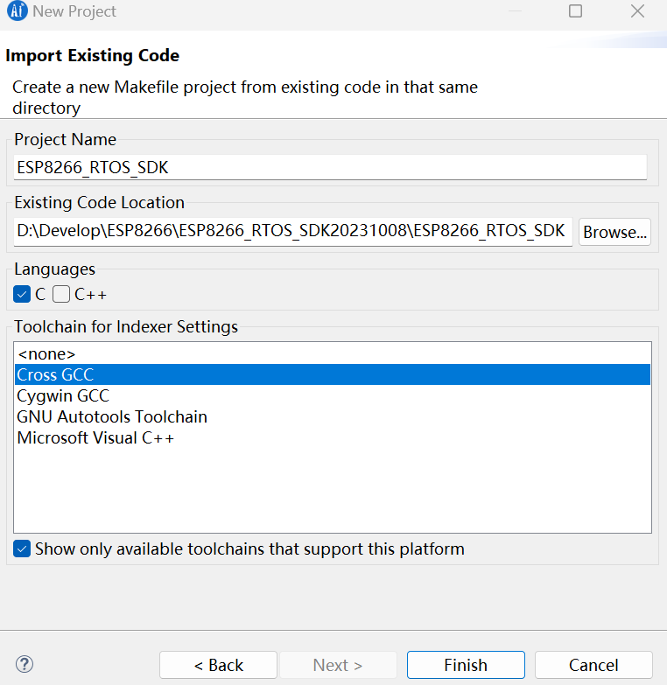Viewport: 667px width, 685px height.
Task: Select the <none> toolchain entry
Action: click(x=333, y=353)
